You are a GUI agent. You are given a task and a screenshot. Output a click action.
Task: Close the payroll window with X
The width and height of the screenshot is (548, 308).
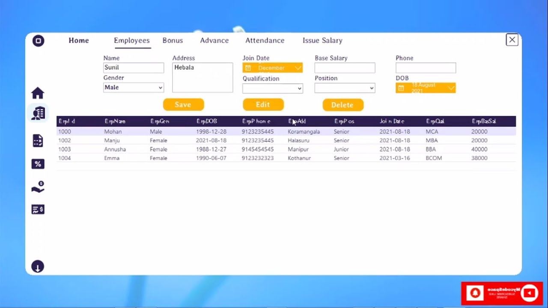tap(512, 40)
